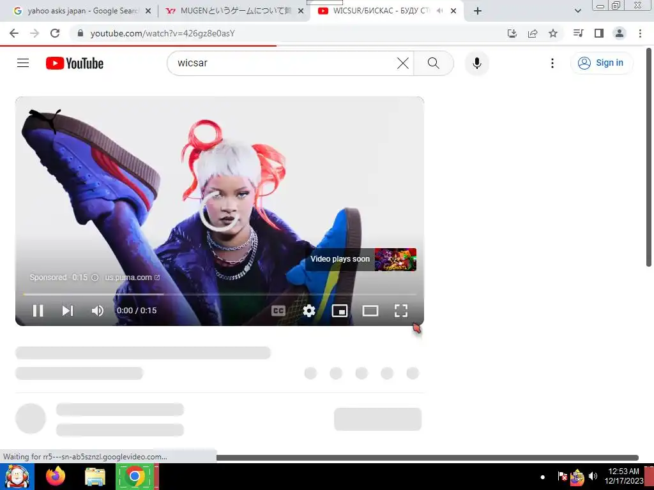Share this page icon in the address bar
654x490 pixels.
click(533, 33)
